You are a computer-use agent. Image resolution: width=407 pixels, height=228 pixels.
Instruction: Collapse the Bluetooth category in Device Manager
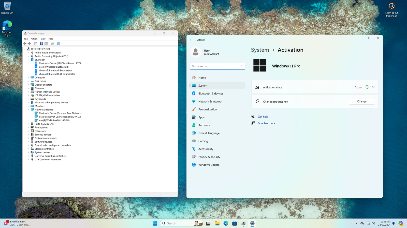pos(28,60)
